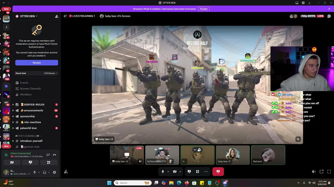
Task: Toggle deafen headphones in the user panel
Action: click(45, 172)
